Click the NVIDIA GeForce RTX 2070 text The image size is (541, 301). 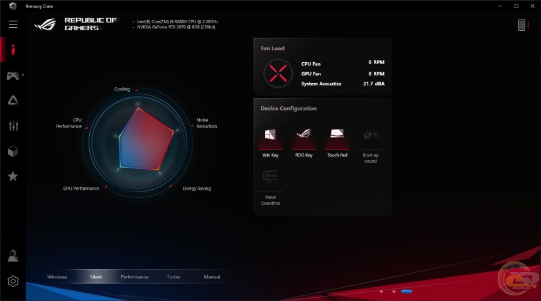point(176,27)
